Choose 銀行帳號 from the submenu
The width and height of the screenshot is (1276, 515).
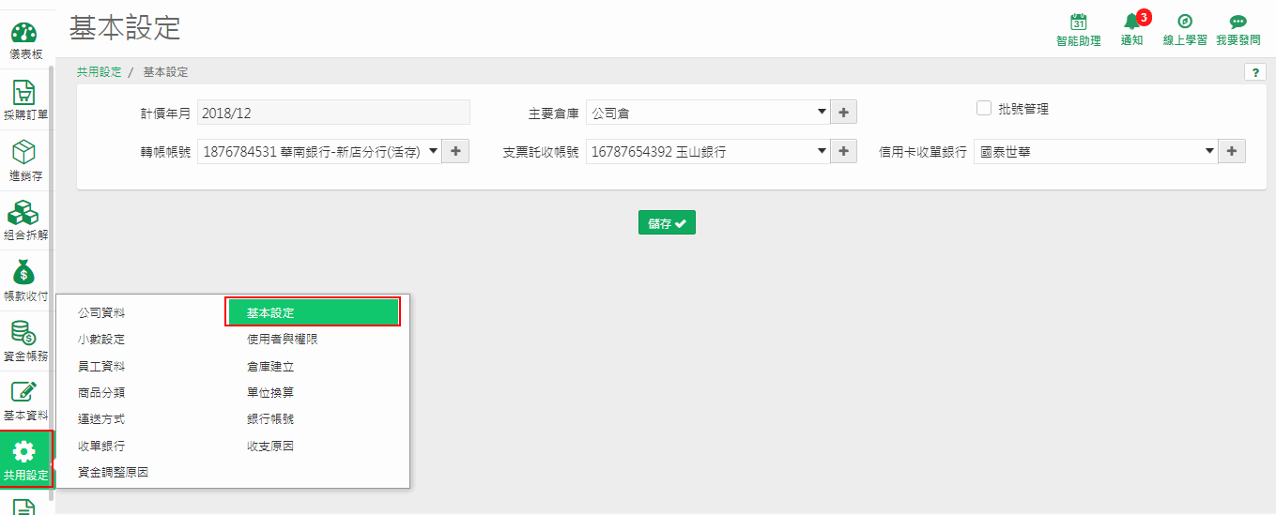click(270, 419)
